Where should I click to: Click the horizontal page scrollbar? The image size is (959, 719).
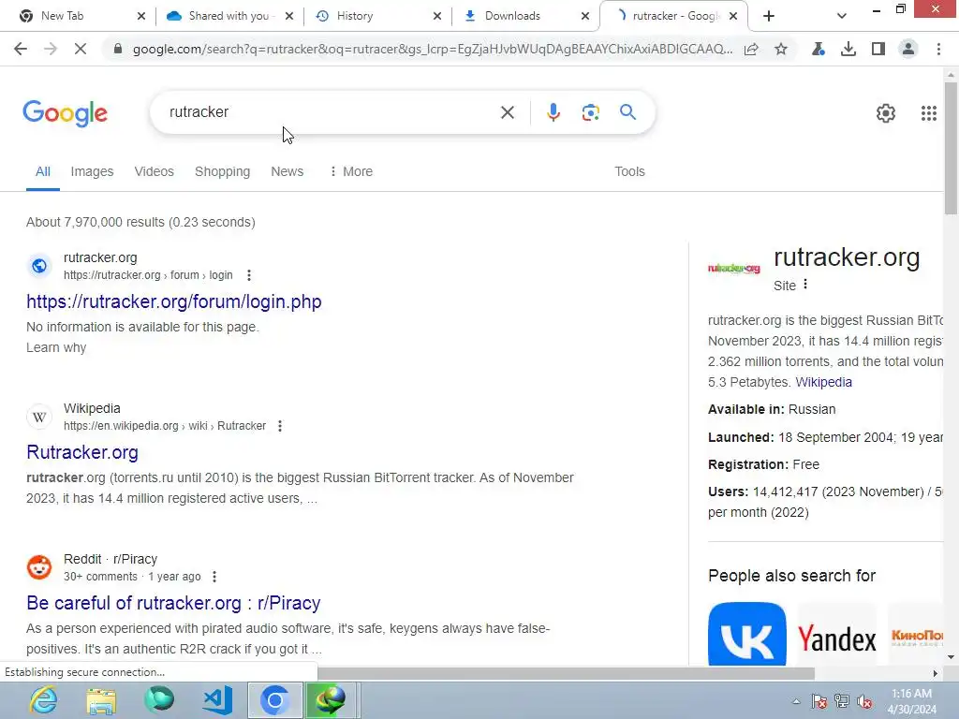(x=566, y=673)
